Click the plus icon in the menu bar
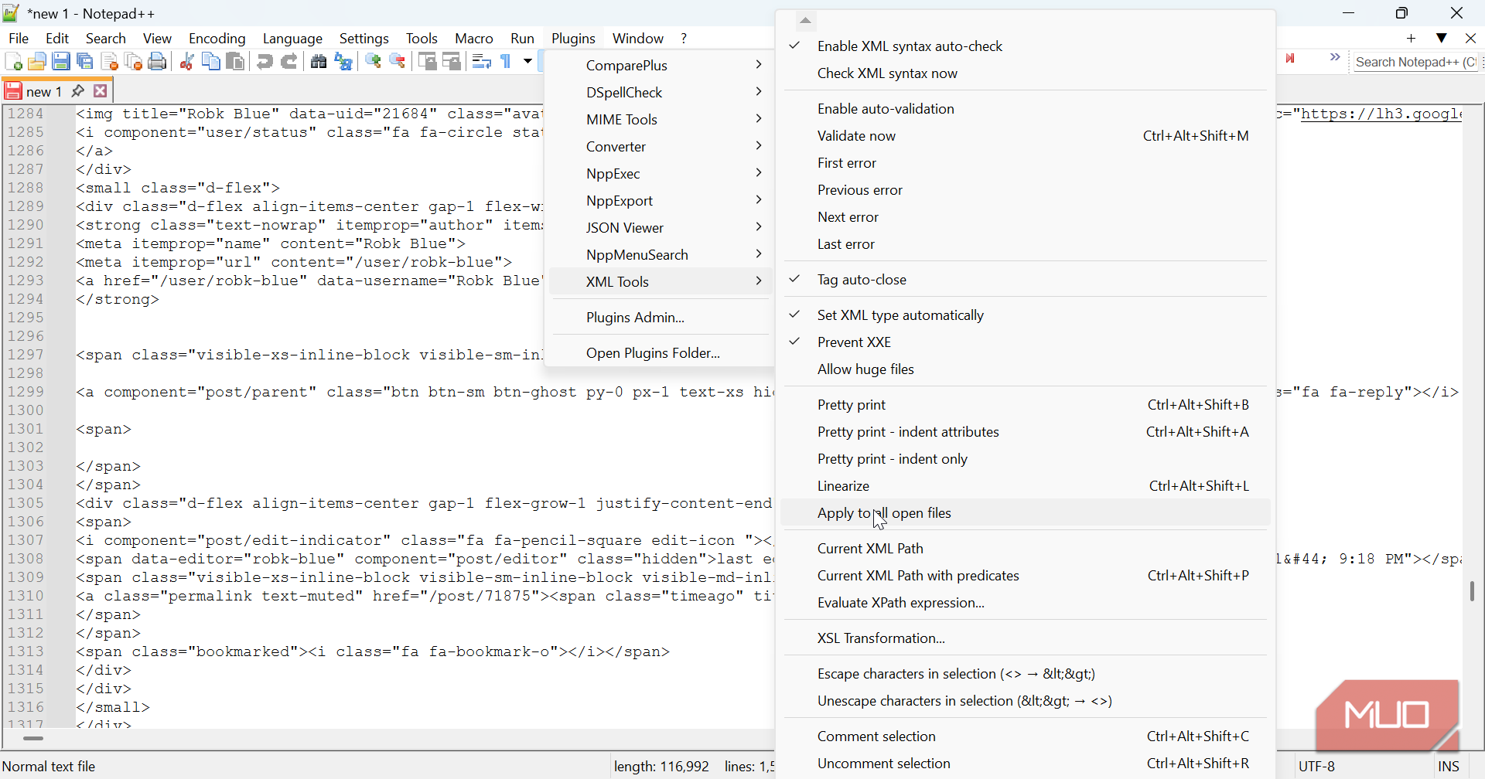The image size is (1485, 779). [x=1412, y=38]
